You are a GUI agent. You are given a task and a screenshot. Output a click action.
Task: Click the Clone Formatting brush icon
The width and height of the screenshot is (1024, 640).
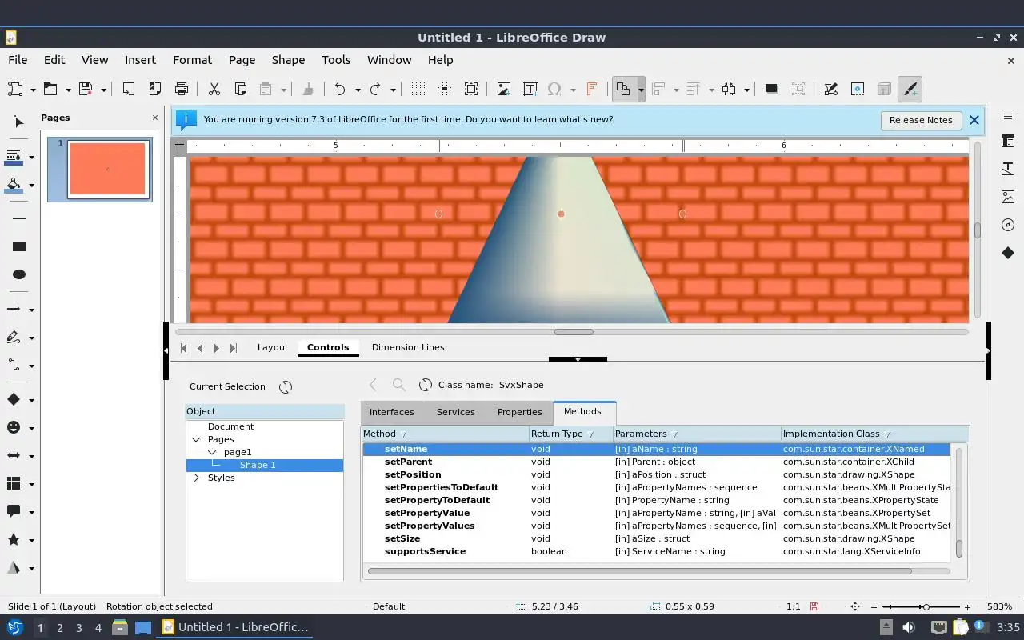(x=307, y=89)
